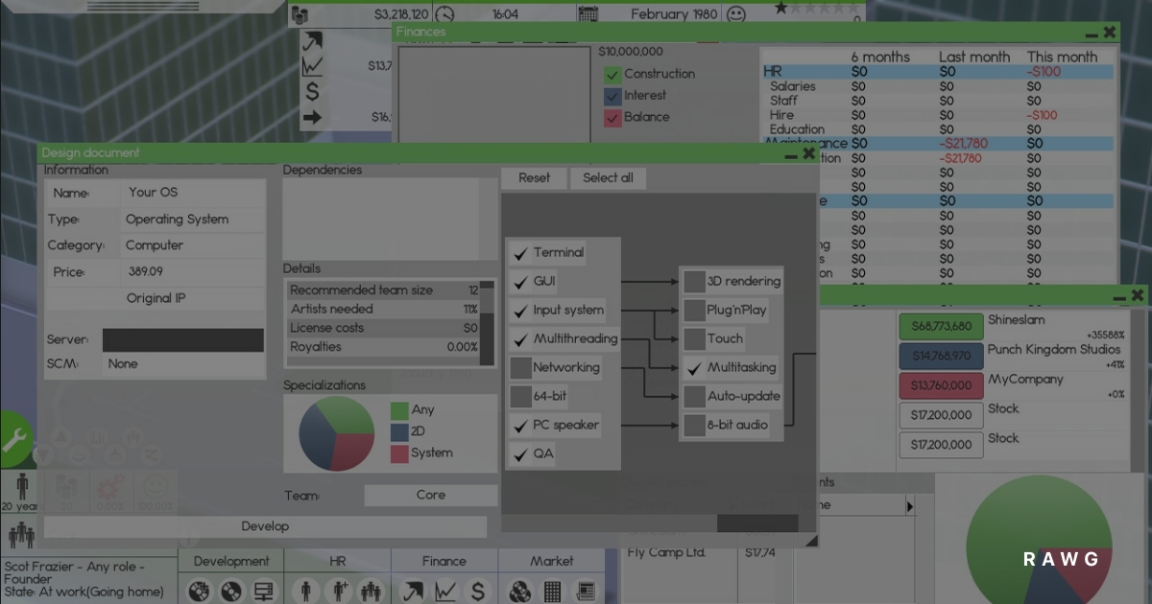Enable the Networking checkbox

pyautogui.click(x=521, y=367)
